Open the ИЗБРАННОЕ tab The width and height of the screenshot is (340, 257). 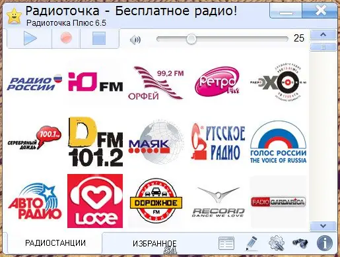coord(154,243)
